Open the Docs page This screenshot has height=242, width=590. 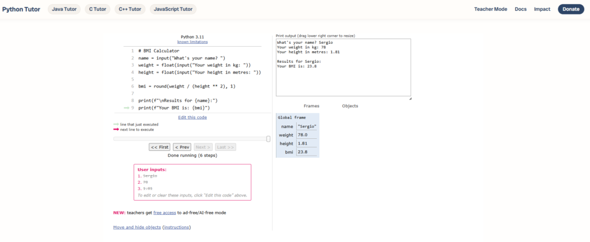click(x=520, y=9)
